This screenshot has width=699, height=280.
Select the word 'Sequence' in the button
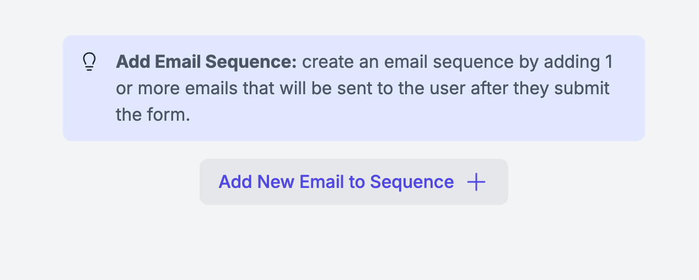tap(412, 182)
